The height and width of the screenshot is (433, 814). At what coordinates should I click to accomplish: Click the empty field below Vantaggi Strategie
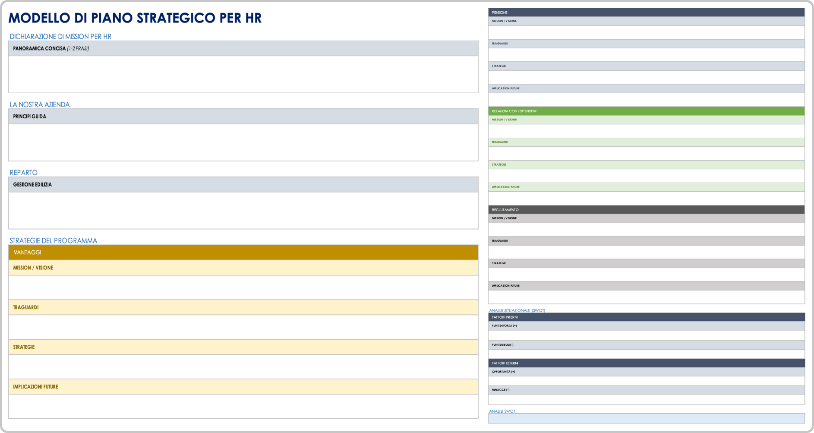point(243,367)
